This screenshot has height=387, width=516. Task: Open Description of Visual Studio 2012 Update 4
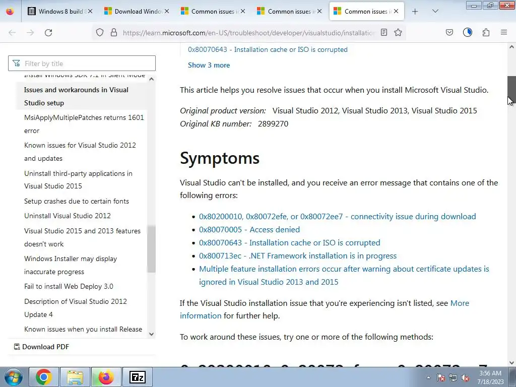(76, 308)
